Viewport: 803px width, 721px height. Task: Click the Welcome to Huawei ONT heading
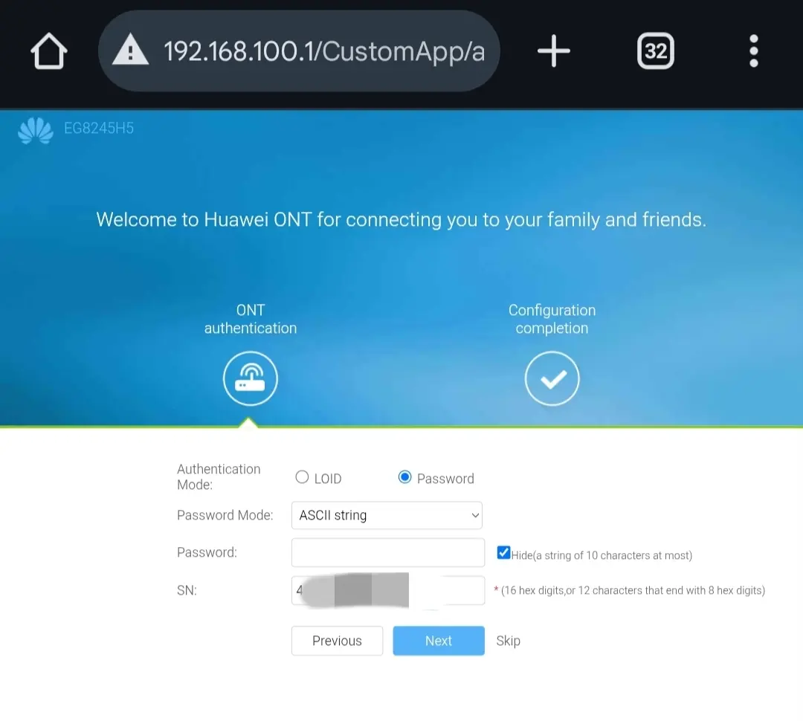point(401,220)
